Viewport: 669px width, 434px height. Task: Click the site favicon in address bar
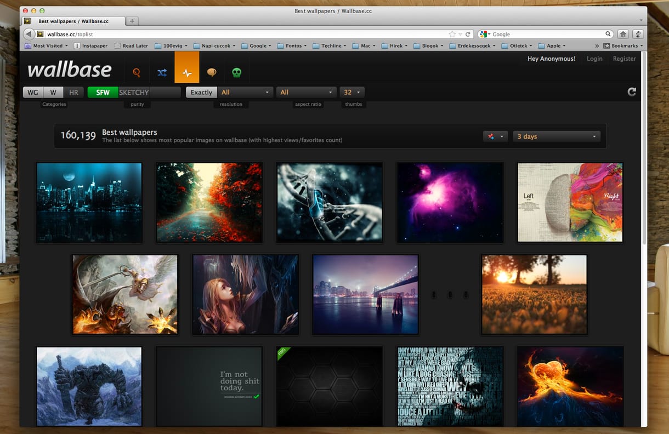click(x=40, y=34)
